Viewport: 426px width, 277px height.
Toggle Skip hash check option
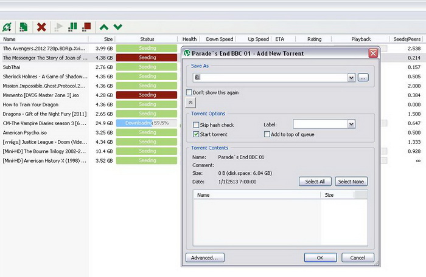[196, 125]
